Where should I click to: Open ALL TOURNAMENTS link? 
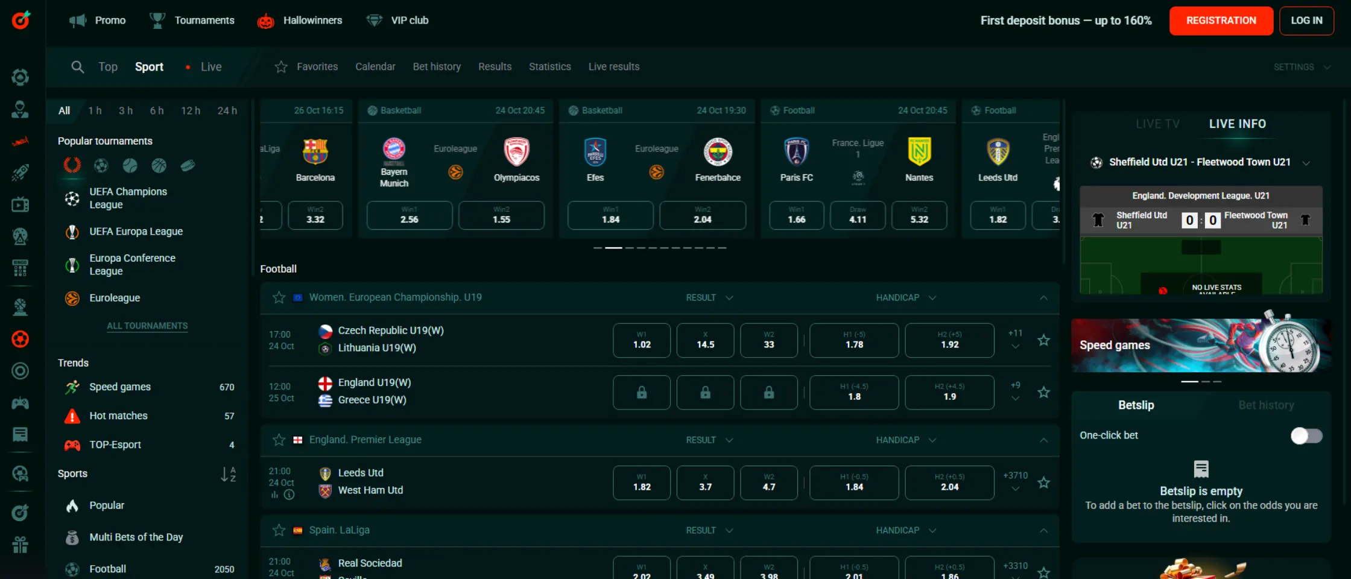pos(147,326)
